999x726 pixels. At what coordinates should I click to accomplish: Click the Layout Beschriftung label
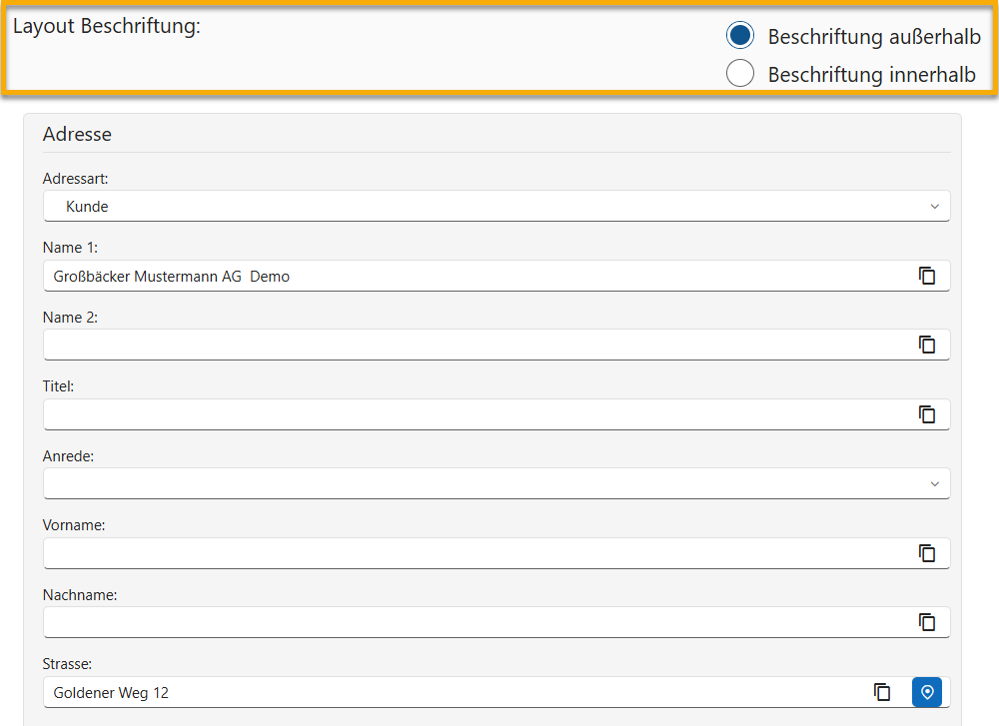click(107, 27)
